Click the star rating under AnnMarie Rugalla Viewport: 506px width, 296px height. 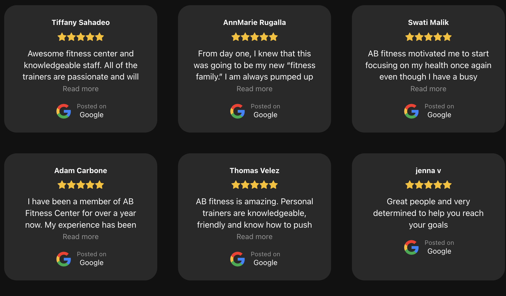(255, 37)
